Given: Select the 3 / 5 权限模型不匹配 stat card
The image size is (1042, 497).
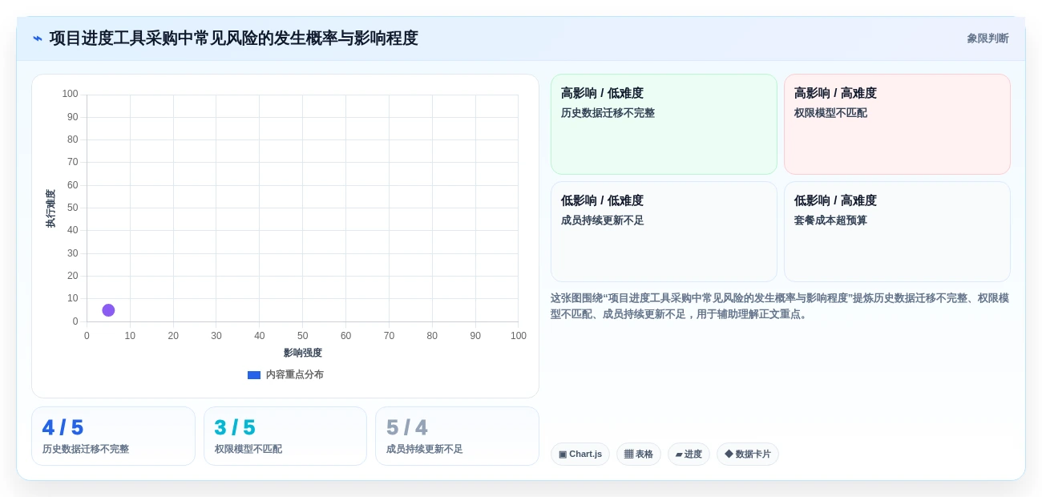Looking at the screenshot, I should point(285,436).
